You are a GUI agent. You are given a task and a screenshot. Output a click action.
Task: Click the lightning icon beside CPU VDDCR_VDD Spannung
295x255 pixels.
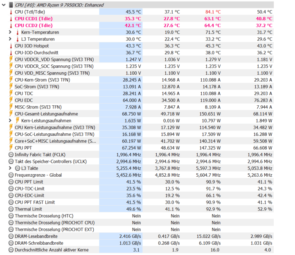pos(11,59)
